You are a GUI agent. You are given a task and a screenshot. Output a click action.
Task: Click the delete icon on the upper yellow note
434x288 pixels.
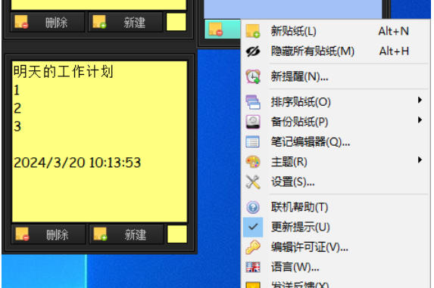21,22
